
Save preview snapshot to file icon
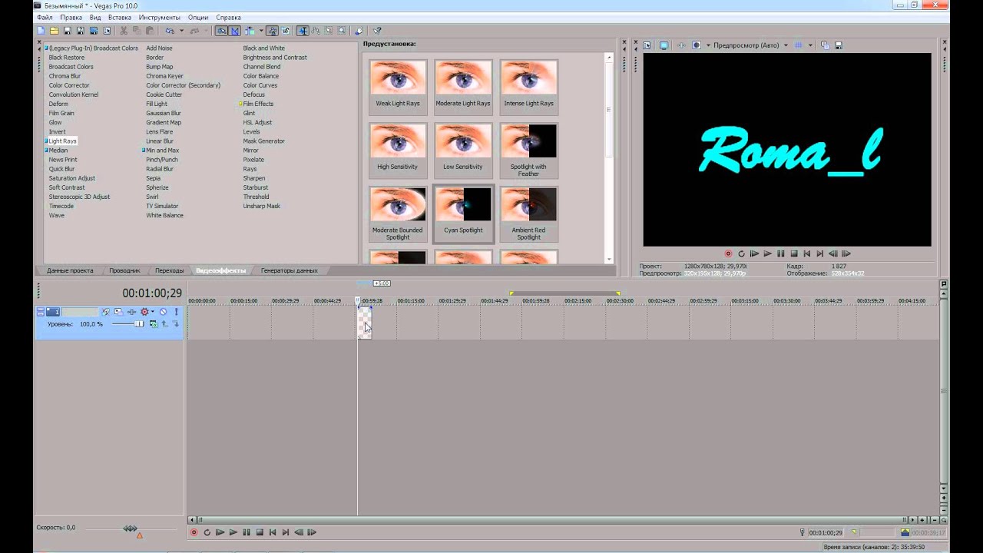pyautogui.click(x=839, y=45)
